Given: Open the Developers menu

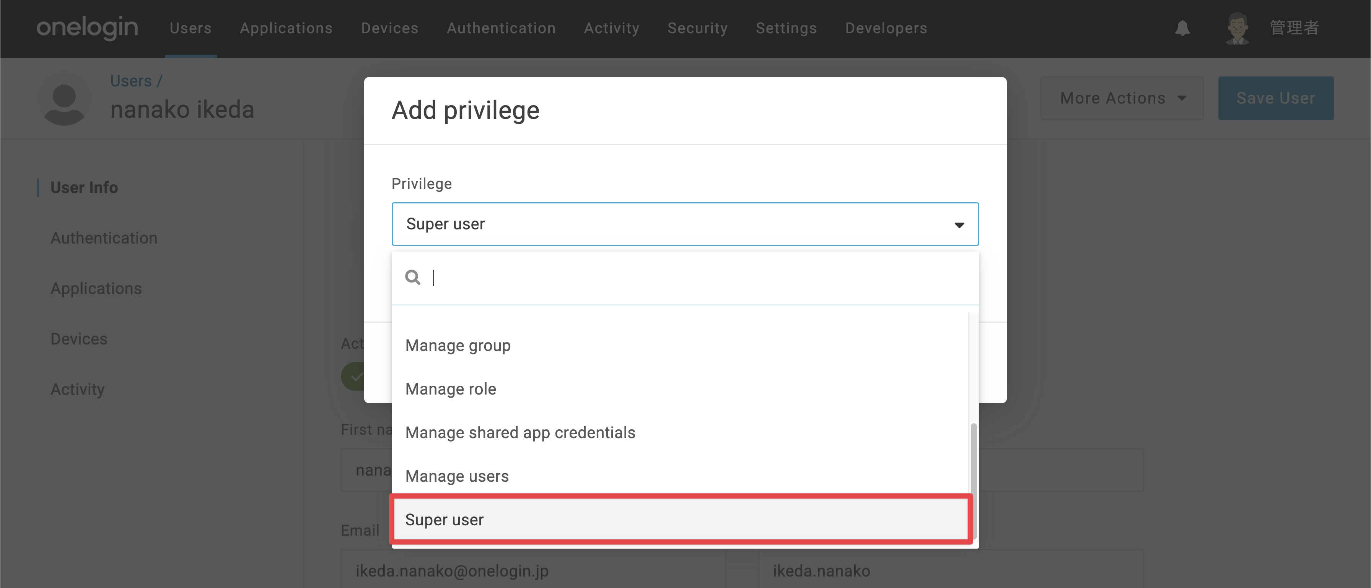Looking at the screenshot, I should (886, 28).
